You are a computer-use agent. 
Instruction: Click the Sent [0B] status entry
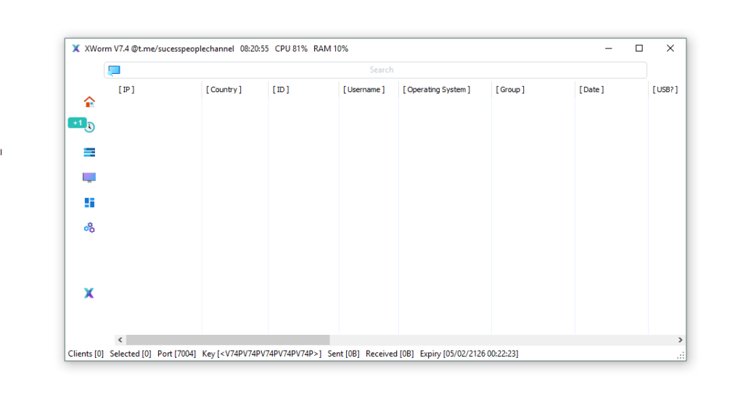(x=343, y=354)
